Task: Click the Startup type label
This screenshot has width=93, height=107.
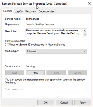Action: (12, 51)
